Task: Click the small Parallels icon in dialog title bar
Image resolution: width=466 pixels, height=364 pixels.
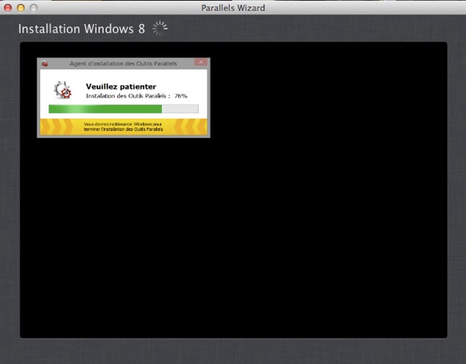Action: pyautogui.click(x=45, y=64)
